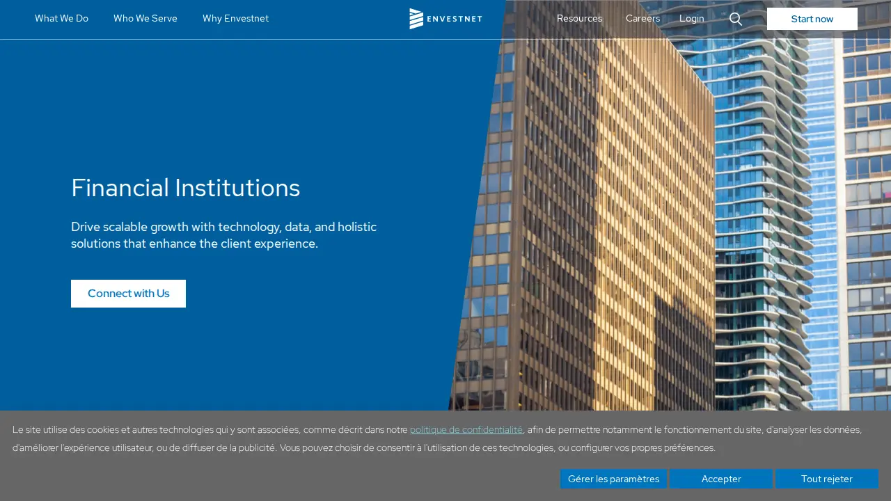Click the Start now button

(x=812, y=19)
